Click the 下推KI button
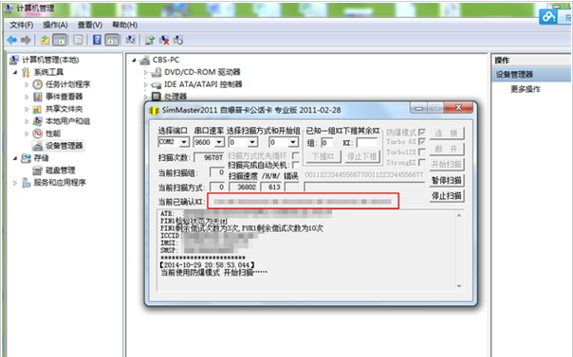Screen dimensions: 573x357 tap(323, 156)
